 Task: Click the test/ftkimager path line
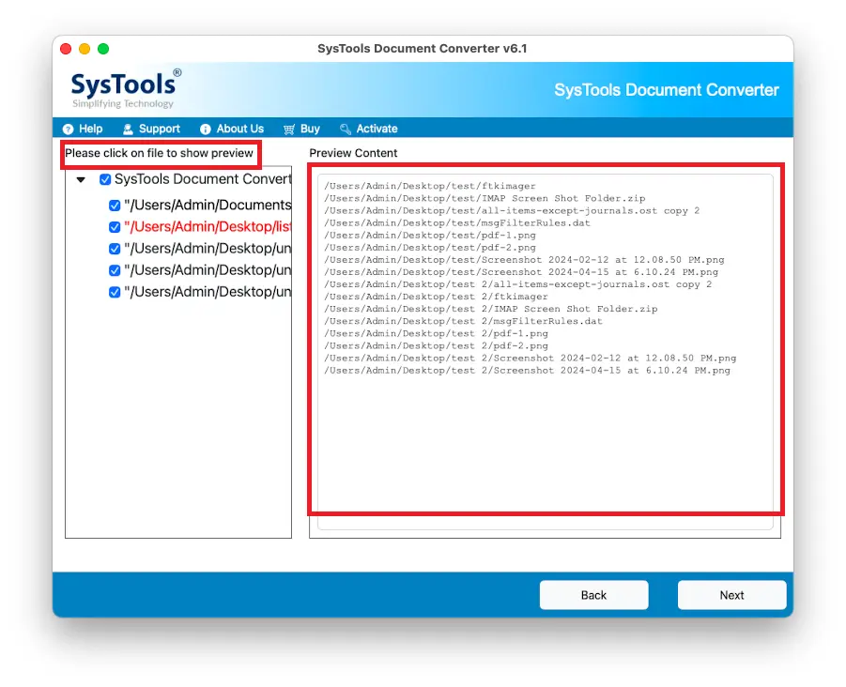[430, 186]
